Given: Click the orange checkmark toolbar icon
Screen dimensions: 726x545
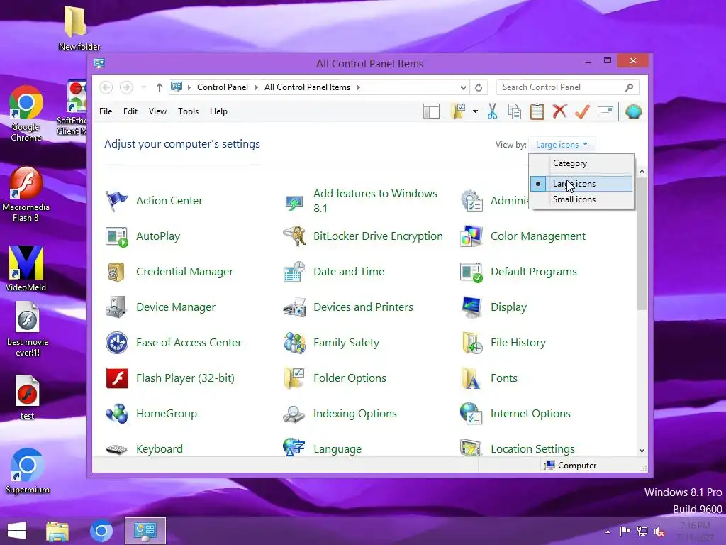Looking at the screenshot, I should (x=582, y=111).
